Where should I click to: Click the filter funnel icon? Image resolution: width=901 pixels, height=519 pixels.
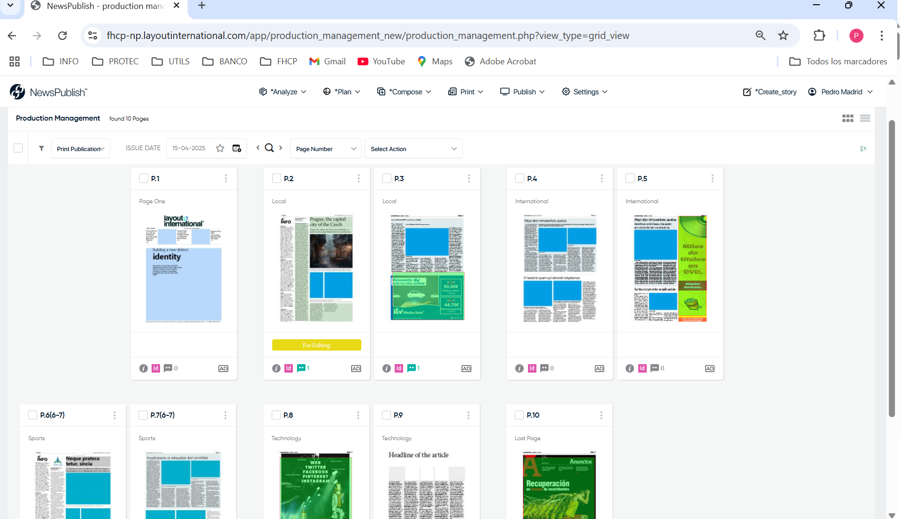(41, 148)
